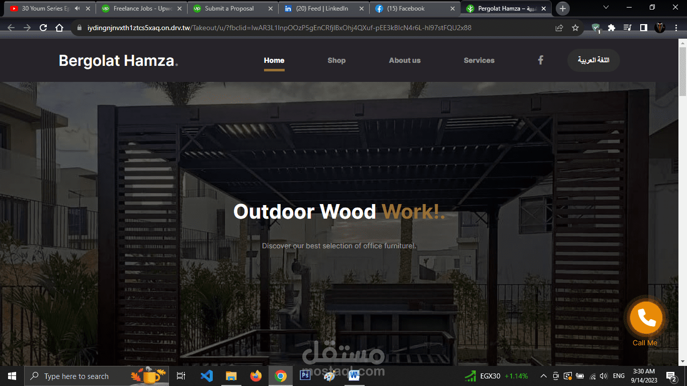Switch to the Facebook tab

pyautogui.click(x=415, y=9)
